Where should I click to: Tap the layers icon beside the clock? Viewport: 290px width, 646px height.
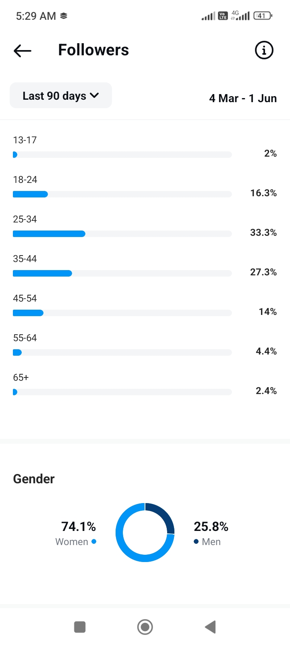tap(64, 16)
